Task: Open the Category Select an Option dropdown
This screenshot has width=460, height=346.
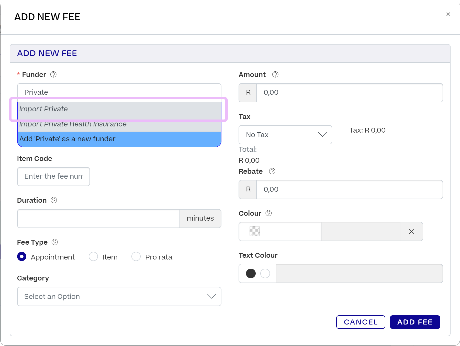Action: click(x=119, y=296)
